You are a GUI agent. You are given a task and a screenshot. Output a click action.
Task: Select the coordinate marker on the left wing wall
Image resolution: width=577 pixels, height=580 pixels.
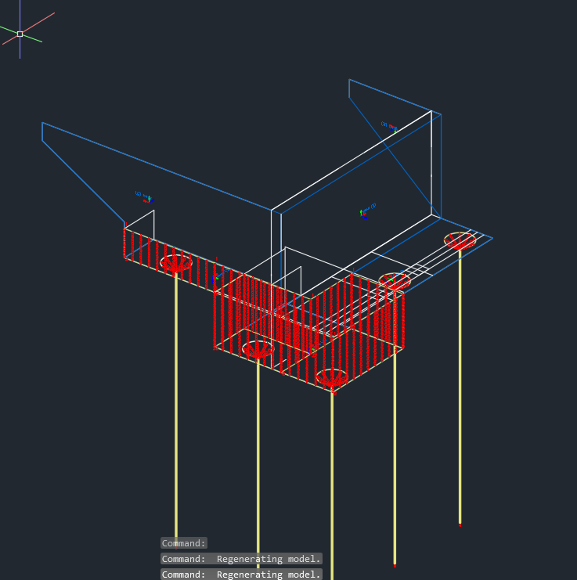145,197
